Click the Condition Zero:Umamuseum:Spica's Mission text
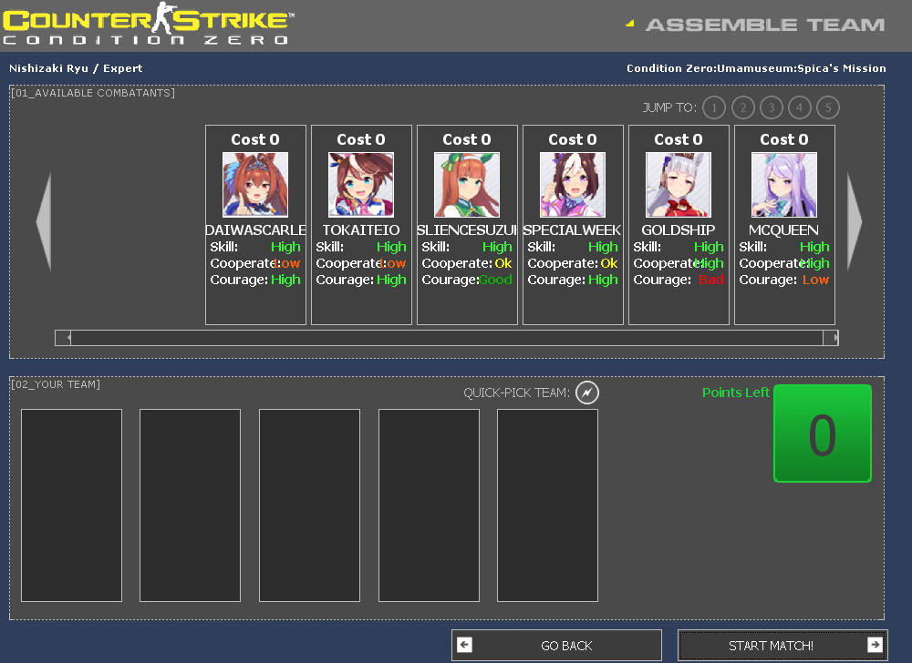Screen dimensions: 912x663 tap(756, 68)
